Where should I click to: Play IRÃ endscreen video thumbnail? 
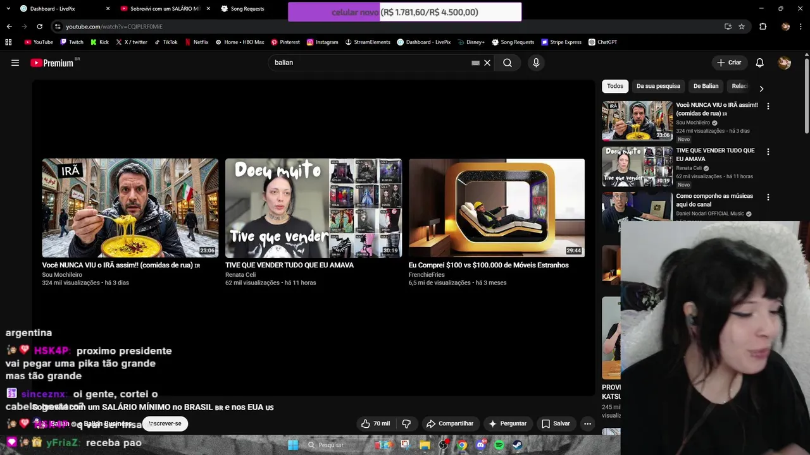click(130, 208)
